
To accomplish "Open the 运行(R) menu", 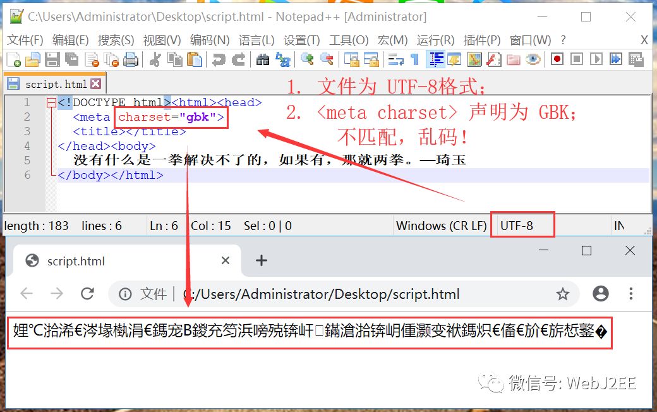I will [x=435, y=40].
